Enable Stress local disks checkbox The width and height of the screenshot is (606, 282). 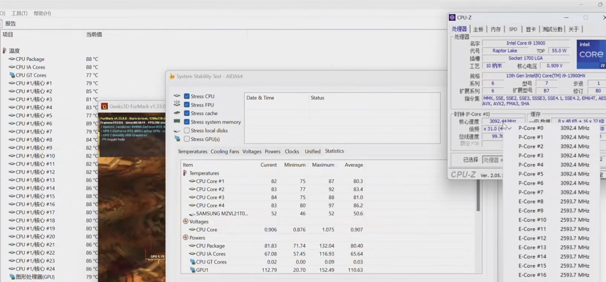tap(187, 130)
